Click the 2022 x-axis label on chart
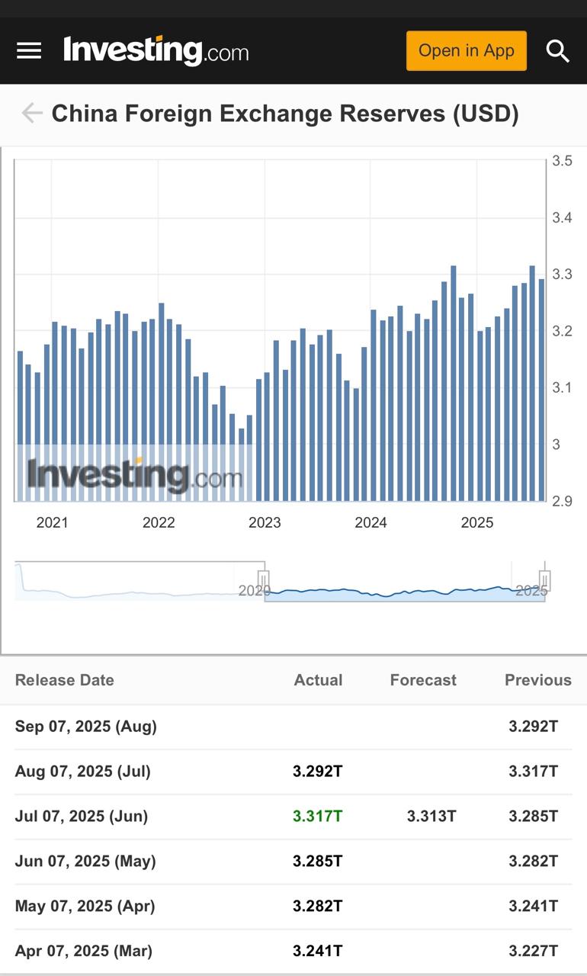 tap(159, 523)
